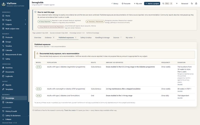This screenshot has height=125, width=200.
Task: Click 'Knowledge version 1.1.0' text
Action: pyautogui.click(x=77, y=33)
